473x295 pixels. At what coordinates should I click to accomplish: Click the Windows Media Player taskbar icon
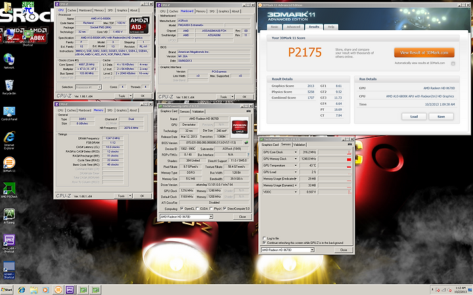click(x=45, y=290)
